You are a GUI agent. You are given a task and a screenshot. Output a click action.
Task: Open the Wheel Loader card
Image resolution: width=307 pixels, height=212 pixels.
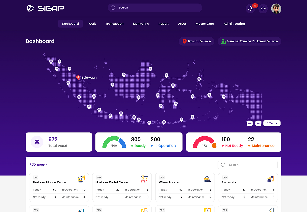[x=185, y=187]
